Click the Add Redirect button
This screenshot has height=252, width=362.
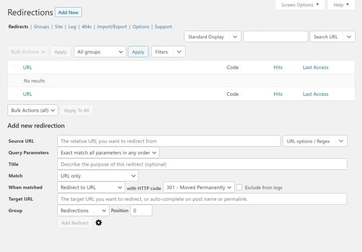click(x=75, y=223)
